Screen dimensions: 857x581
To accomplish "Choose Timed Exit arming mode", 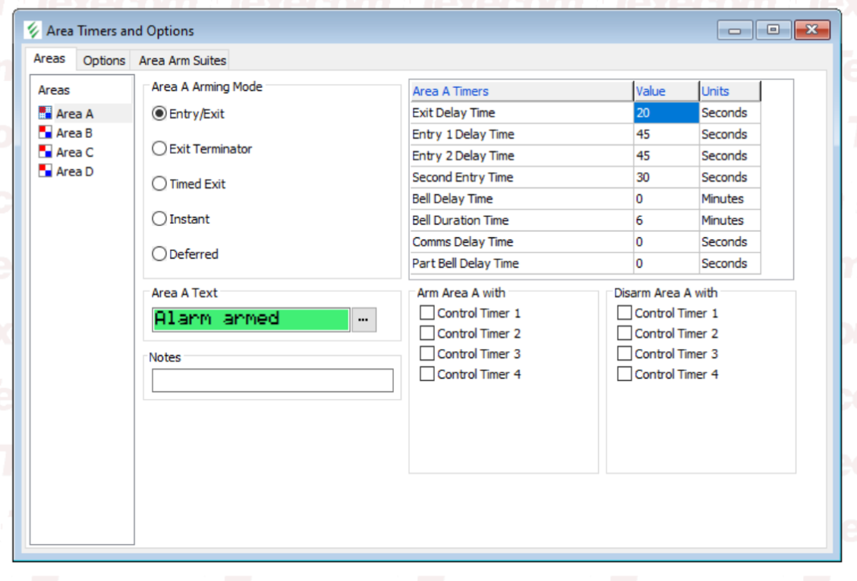I will coord(159,184).
